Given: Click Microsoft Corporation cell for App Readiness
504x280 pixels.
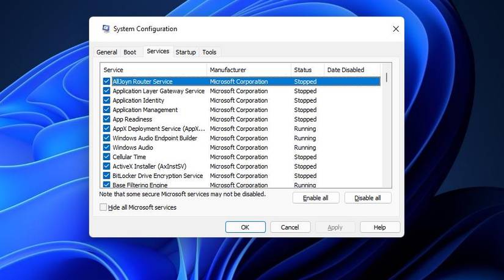Looking at the screenshot, I should [238, 119].
